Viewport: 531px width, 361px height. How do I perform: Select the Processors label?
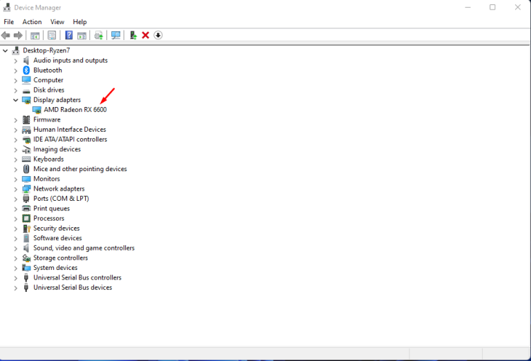[x=49, y=218]
